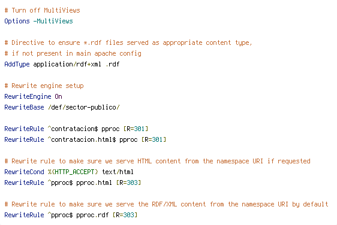Click the Options directive keyword
The width and height of the screenshot is (337, 225).
coord(17,21)
